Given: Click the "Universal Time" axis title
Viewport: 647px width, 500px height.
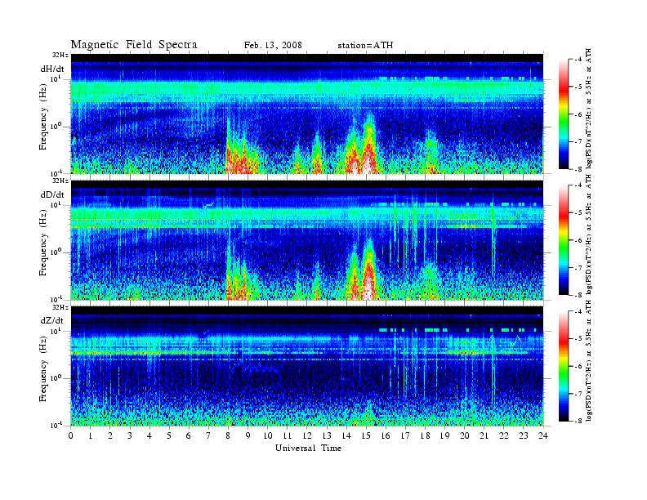Looking at the screenshot, I should click(308, 448).
